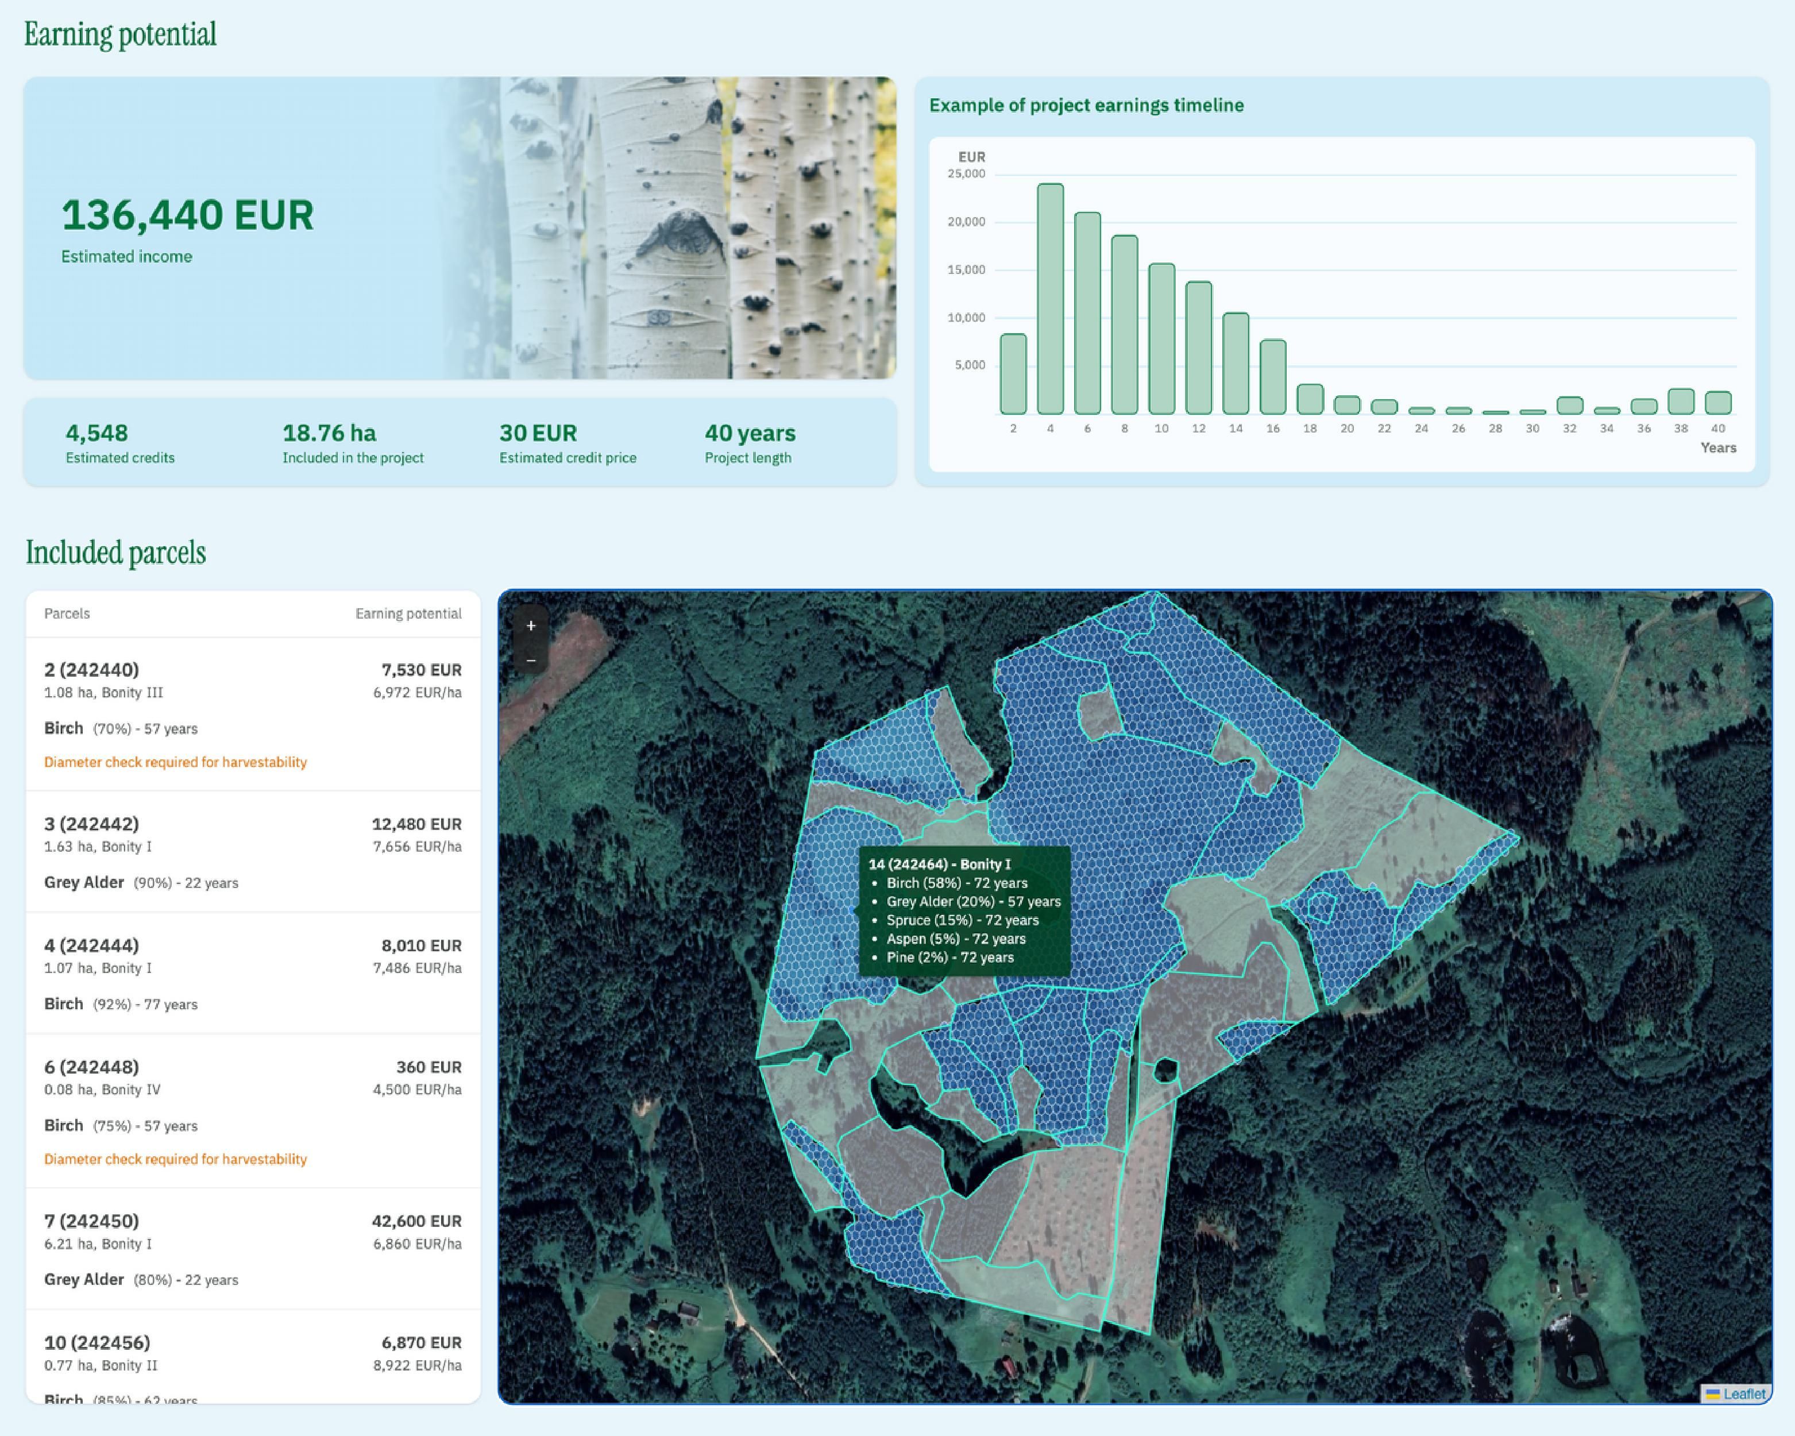Click the year 12 bar in earnings chart
Viewport: 1795px width, 1436px height.
pyautogui.click(x=1199, y=348)
